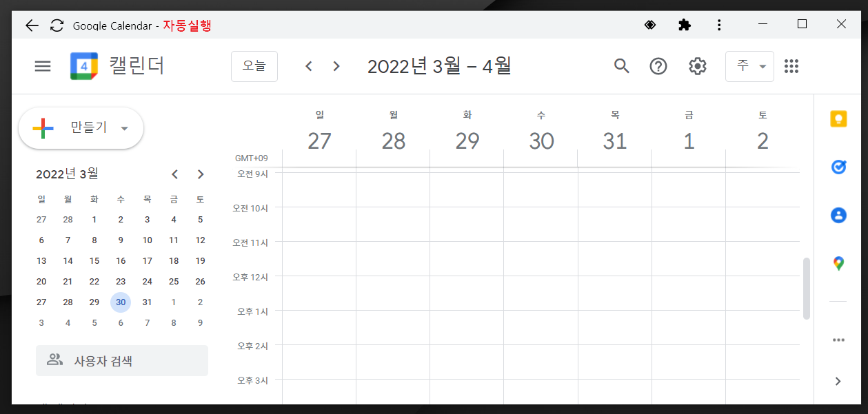Screen dimensions: 868x414
Task: Go to next month in mini calendar
Action: pyautogui.click(x=201, y=174)
